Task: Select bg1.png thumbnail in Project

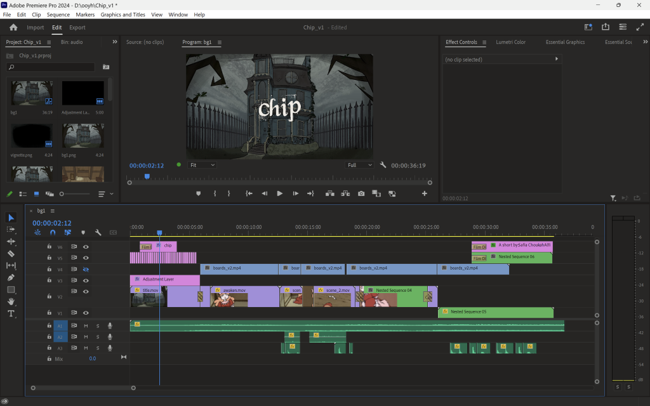Action: point(83,136)
